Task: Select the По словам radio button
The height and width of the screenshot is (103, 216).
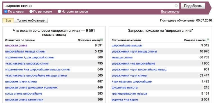Action: click(x=6, y=12)
